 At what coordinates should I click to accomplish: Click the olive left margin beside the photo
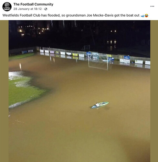click(4, 91)
